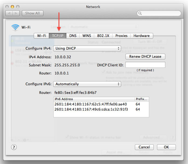Click the subnet mask 255.255.255.0
This screenshot has width=188, height=164.
[x=67, y=65]
